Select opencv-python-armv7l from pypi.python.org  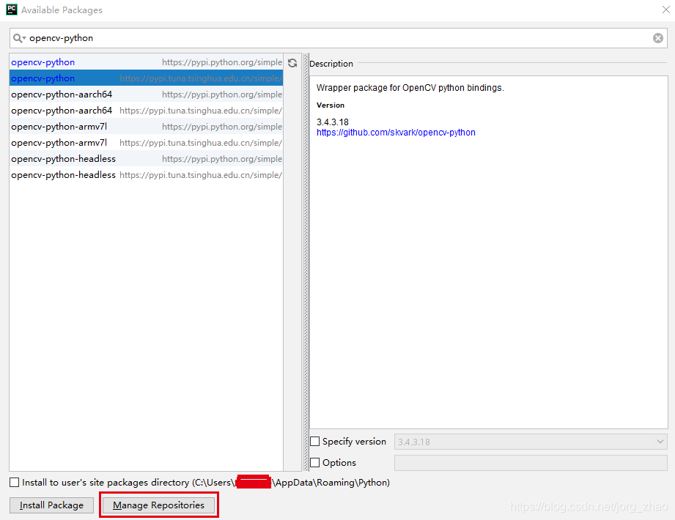tap(147, 127)
